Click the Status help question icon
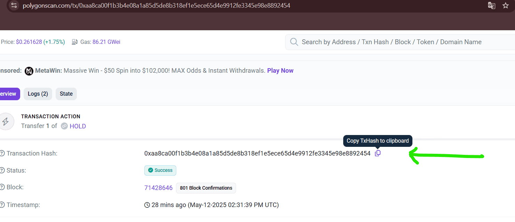 [x=2, y=171]
